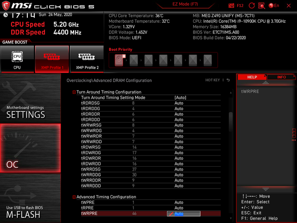
Task: Click the tWPRE row label
Action: click(x=88, y=203)
